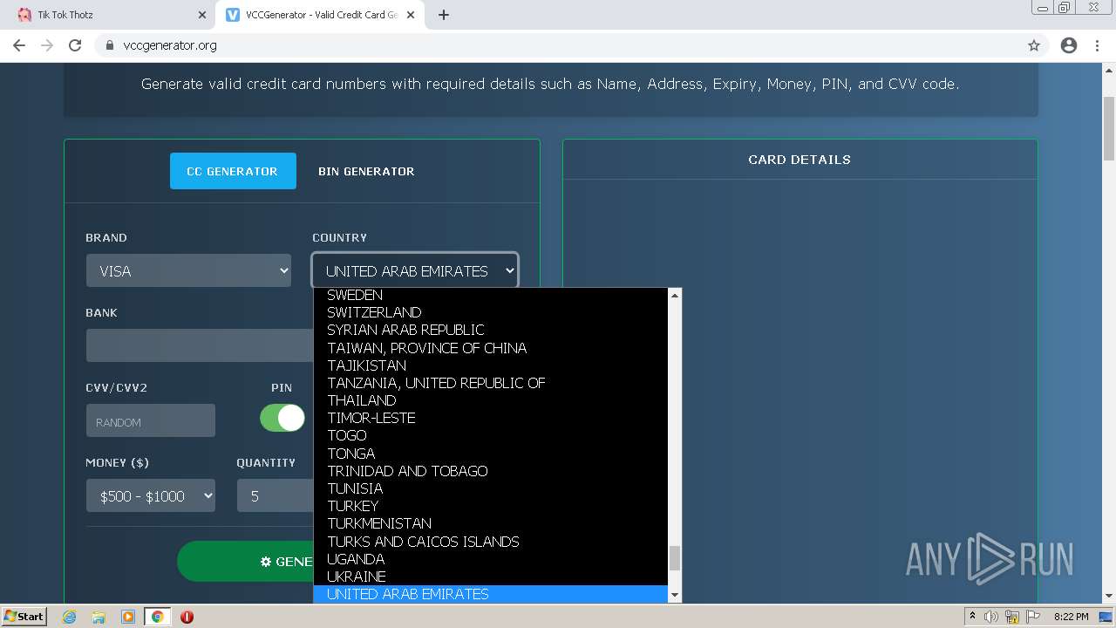Image resolution: width=1116 pixels, height=628 pixels.
Task: Choose SWEDEN from the country list
Action: tap(491, 295)
